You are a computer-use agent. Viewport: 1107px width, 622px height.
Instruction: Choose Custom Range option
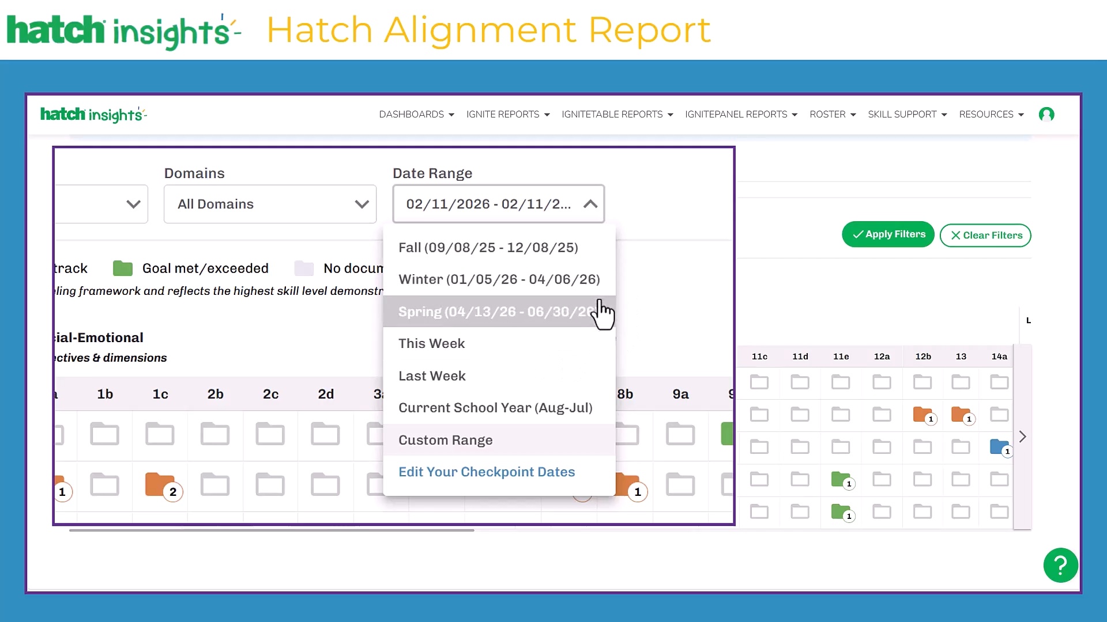499,440
